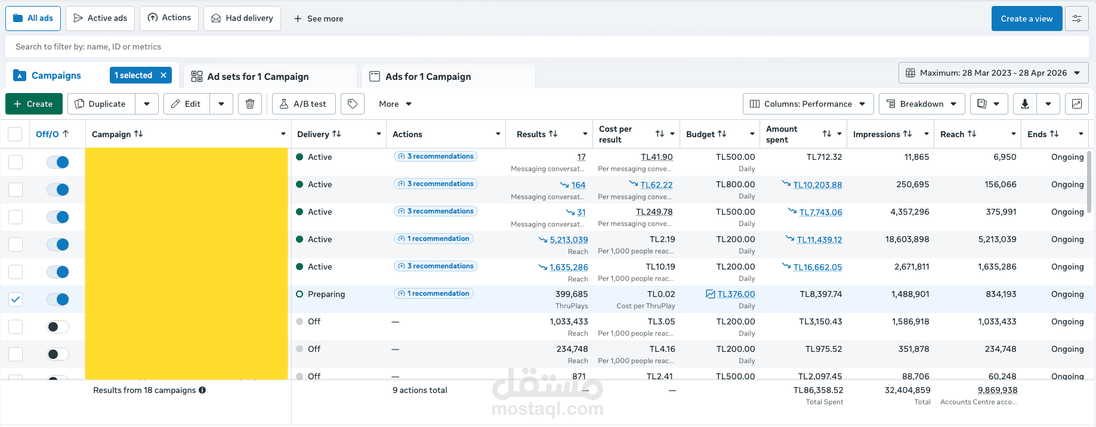Open 3 recommendations in first Active row
1096x427 pixels.
tap(436, 156)
